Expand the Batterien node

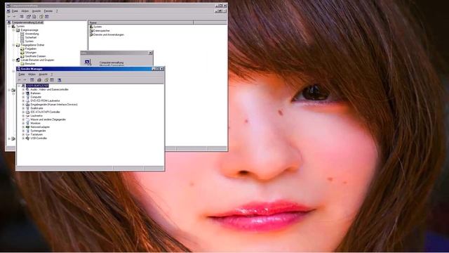[23, 93]
